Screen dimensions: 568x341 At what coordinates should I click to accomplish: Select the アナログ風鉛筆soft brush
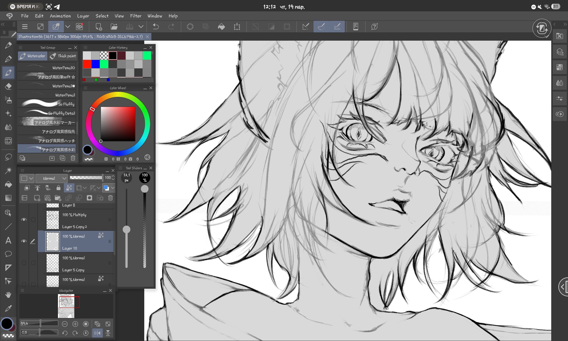click(x=47, y=77)
